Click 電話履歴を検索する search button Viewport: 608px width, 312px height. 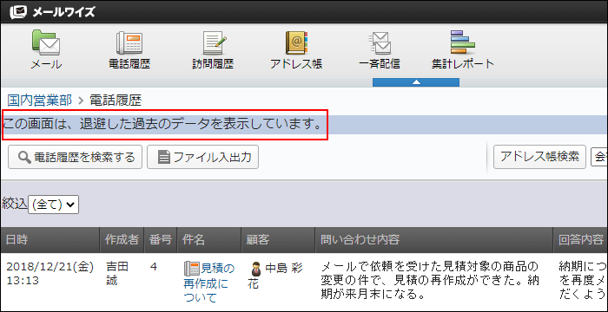click(x=76, y=157)
